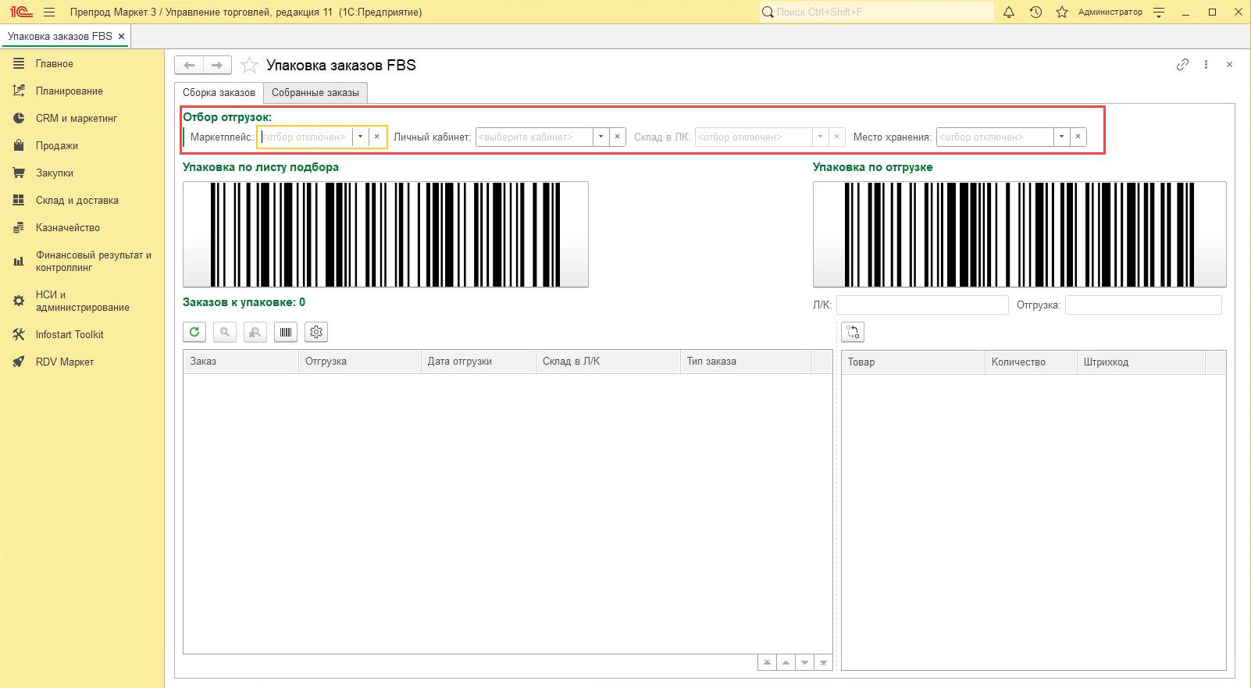This screenshot has height=688, width=1251.
Task: Click the magnifier search icon in orders toolbar
Action: (225, 332)
